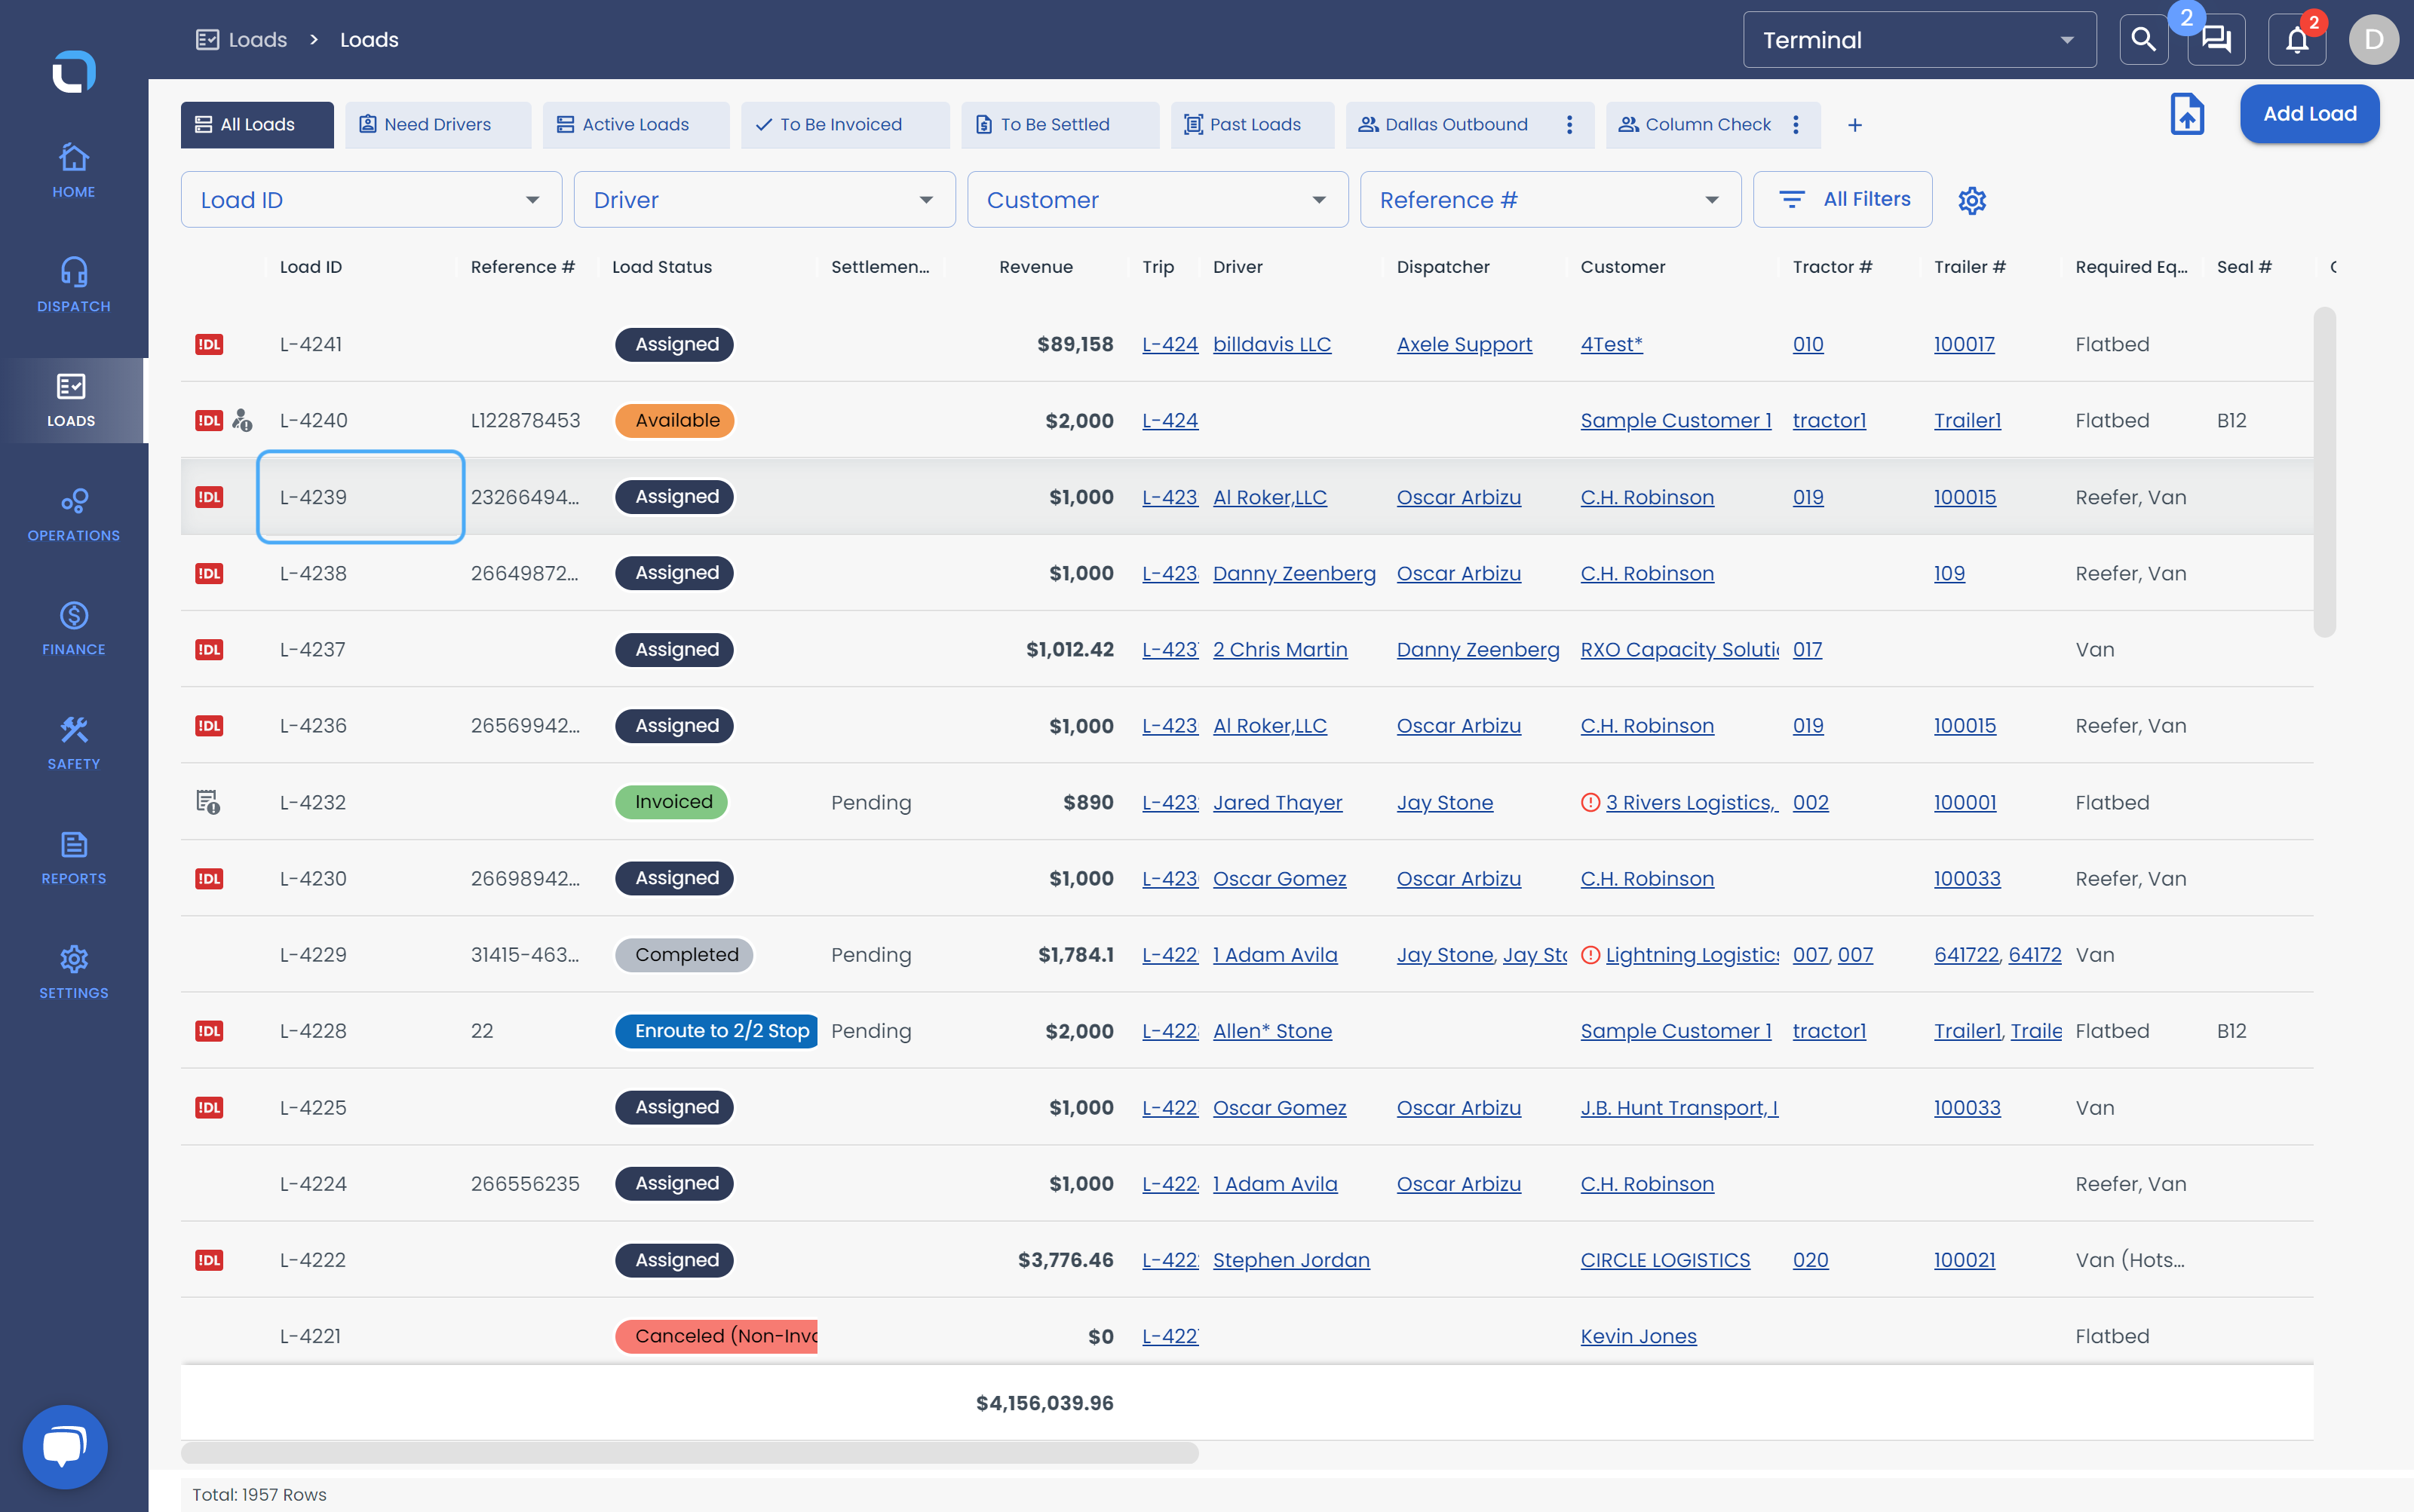Expand the Driver filter dropdown
This screenshot has width=2414, height=1512.
point(764,200)
